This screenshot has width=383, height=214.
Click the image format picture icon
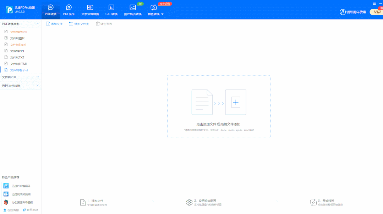(133, 7)
